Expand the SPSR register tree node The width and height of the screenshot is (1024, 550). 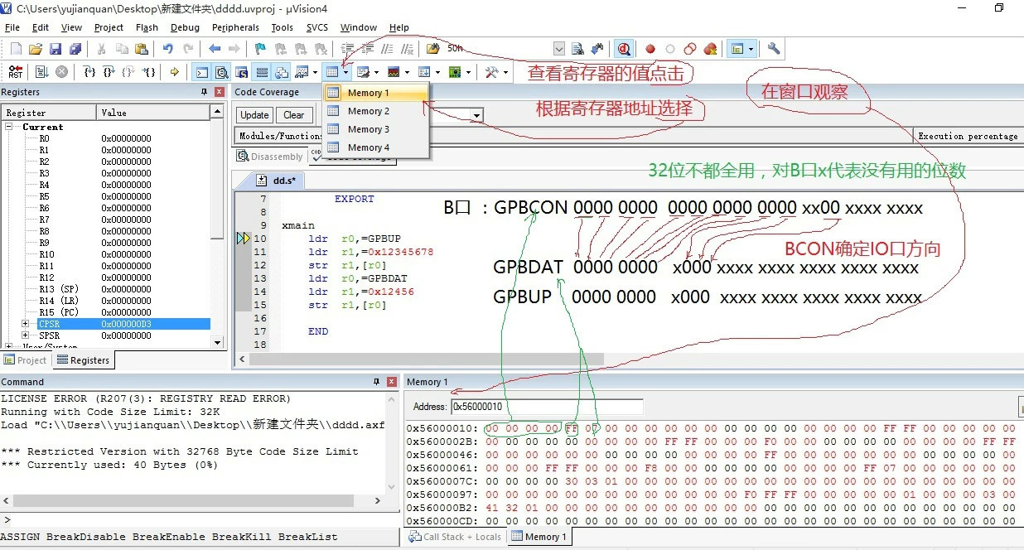(26, 335)
